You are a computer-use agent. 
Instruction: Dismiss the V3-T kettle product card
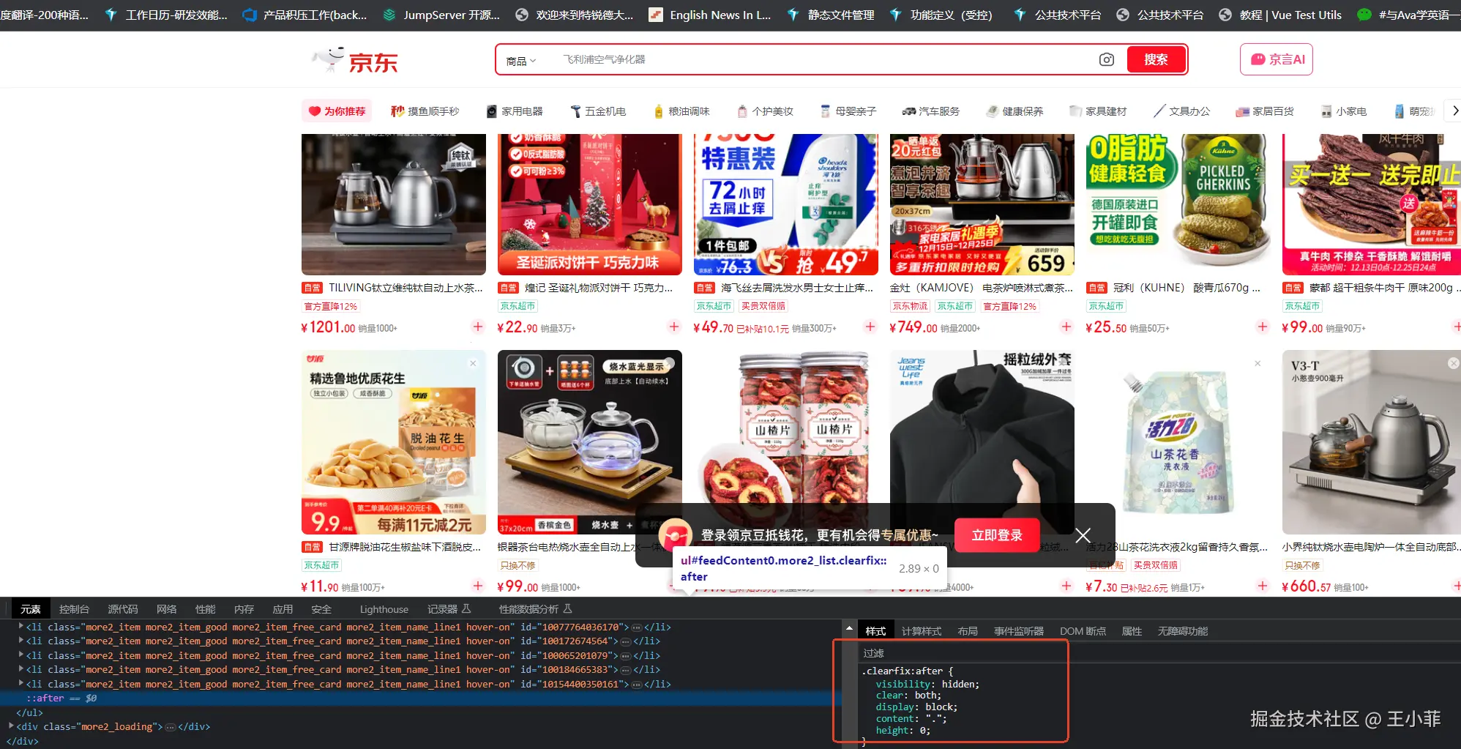point(1454,363)
